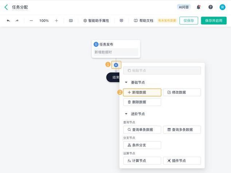The image size is (231, 173).
Task: Click the 100% zoom level value
Action: pos(44,21)
